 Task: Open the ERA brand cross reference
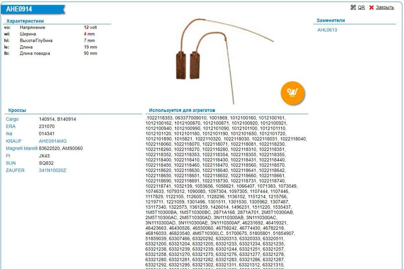click(x=10, y=126)
